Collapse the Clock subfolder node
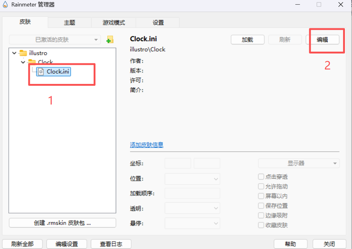This screenshot has width=352, height=249. [x=23, y=62]
